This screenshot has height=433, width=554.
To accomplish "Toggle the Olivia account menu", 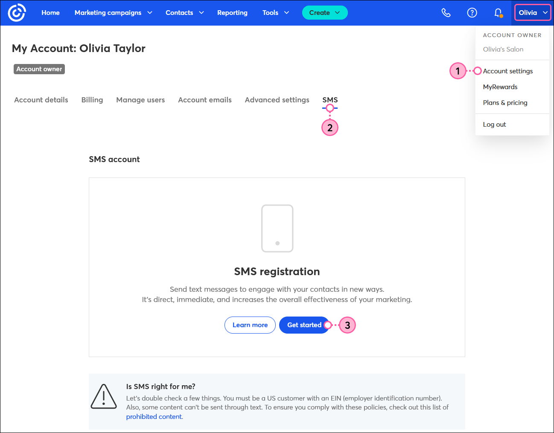I will click(532, 13).
